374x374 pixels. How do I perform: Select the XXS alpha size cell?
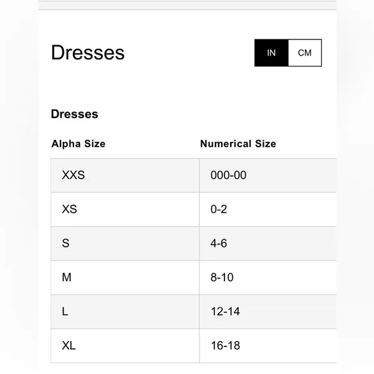125,175
